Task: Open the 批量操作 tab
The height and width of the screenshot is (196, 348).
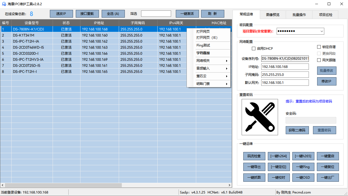Action: pyautogui.click(x=299, y=15)
